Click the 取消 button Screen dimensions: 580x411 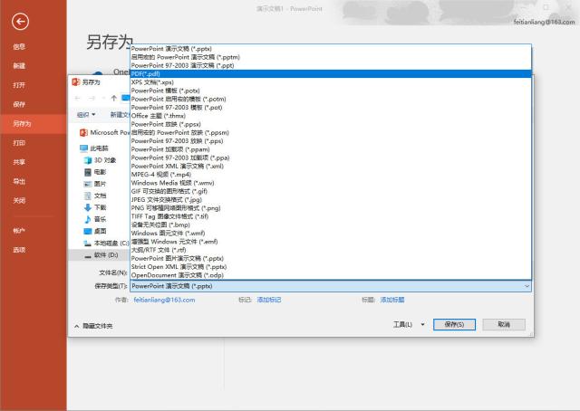click(x=504, y=324)
